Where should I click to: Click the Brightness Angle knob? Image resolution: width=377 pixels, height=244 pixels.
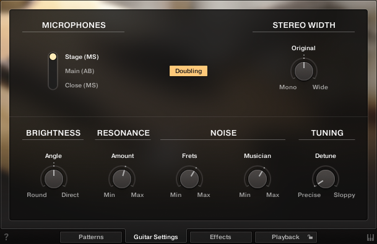54,178
